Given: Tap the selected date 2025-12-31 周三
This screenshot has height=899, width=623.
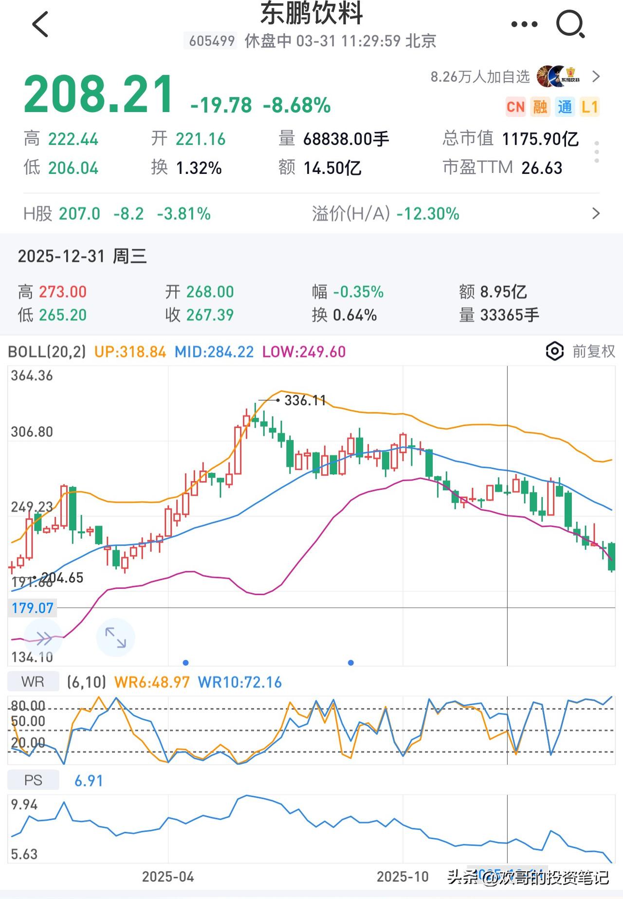Looking at the screenshot, I should pyautogui.click(x=82, y=256).
